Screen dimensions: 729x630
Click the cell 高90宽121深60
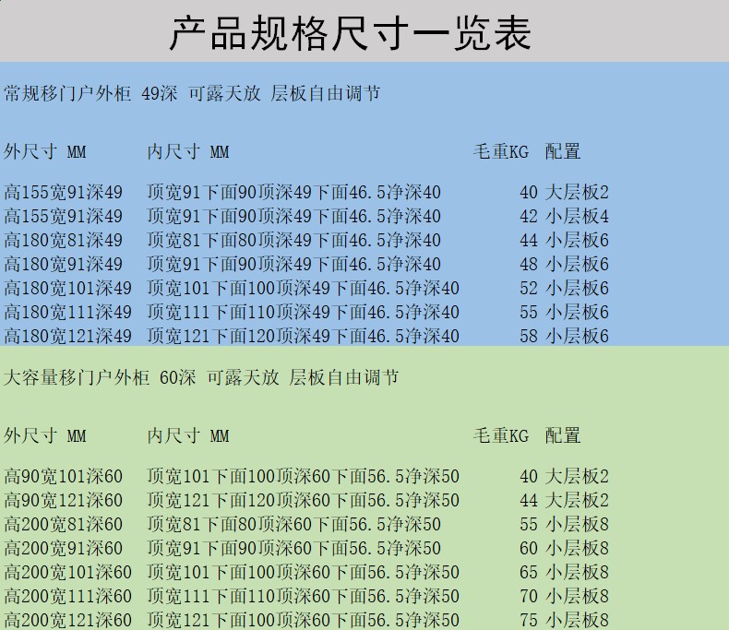click(x=64, y=500)
